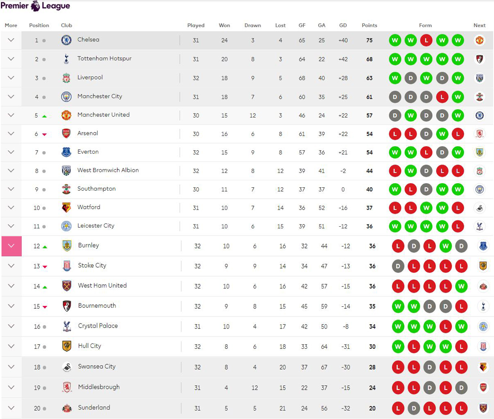
Task: Click Watford's yellow club badge
Action: (66, 208)
